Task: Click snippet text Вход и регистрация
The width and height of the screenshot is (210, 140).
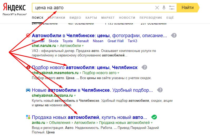Action: (48, 128)
